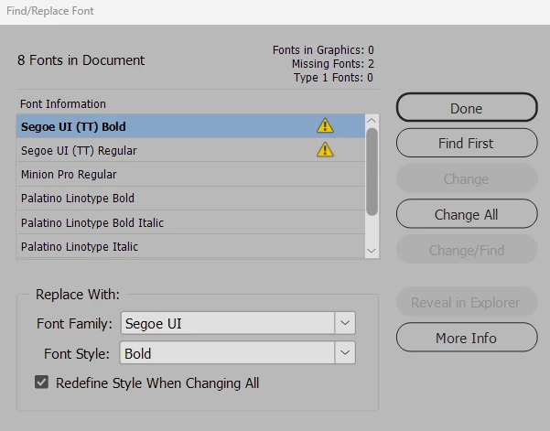Click the scroll up arrow in font list
This screenshot has height=431, width=550.
(372, 121)
